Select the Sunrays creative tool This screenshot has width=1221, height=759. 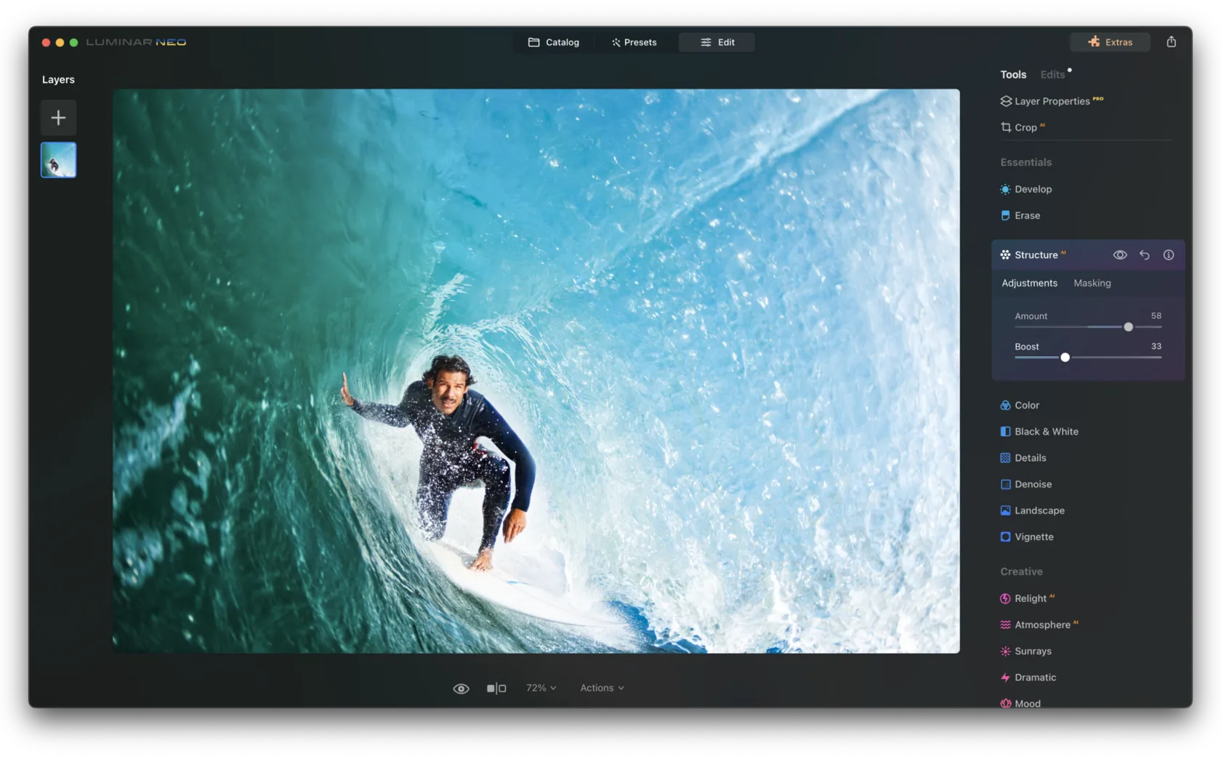[x=1032, y=651]
